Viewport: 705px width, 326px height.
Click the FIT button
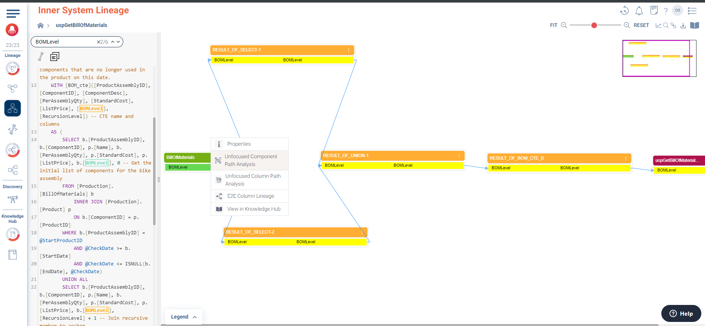(x=553, y=25)
